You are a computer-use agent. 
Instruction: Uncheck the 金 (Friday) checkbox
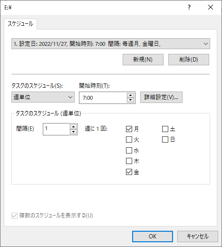[129, 172]
